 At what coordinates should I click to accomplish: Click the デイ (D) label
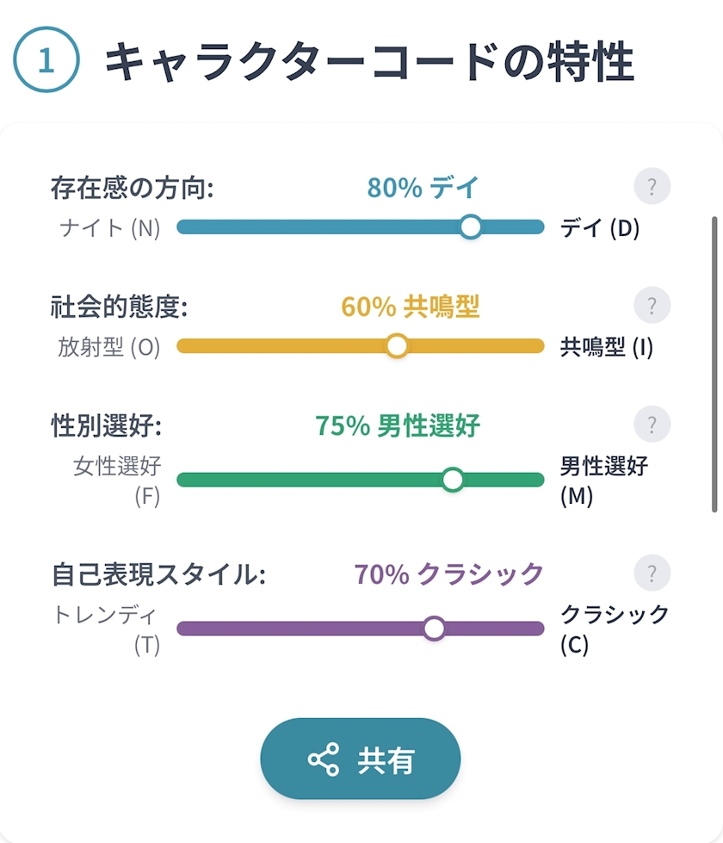pos(600,229)
